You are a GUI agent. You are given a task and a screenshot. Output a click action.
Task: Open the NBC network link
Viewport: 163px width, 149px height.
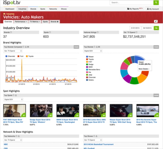6,144
